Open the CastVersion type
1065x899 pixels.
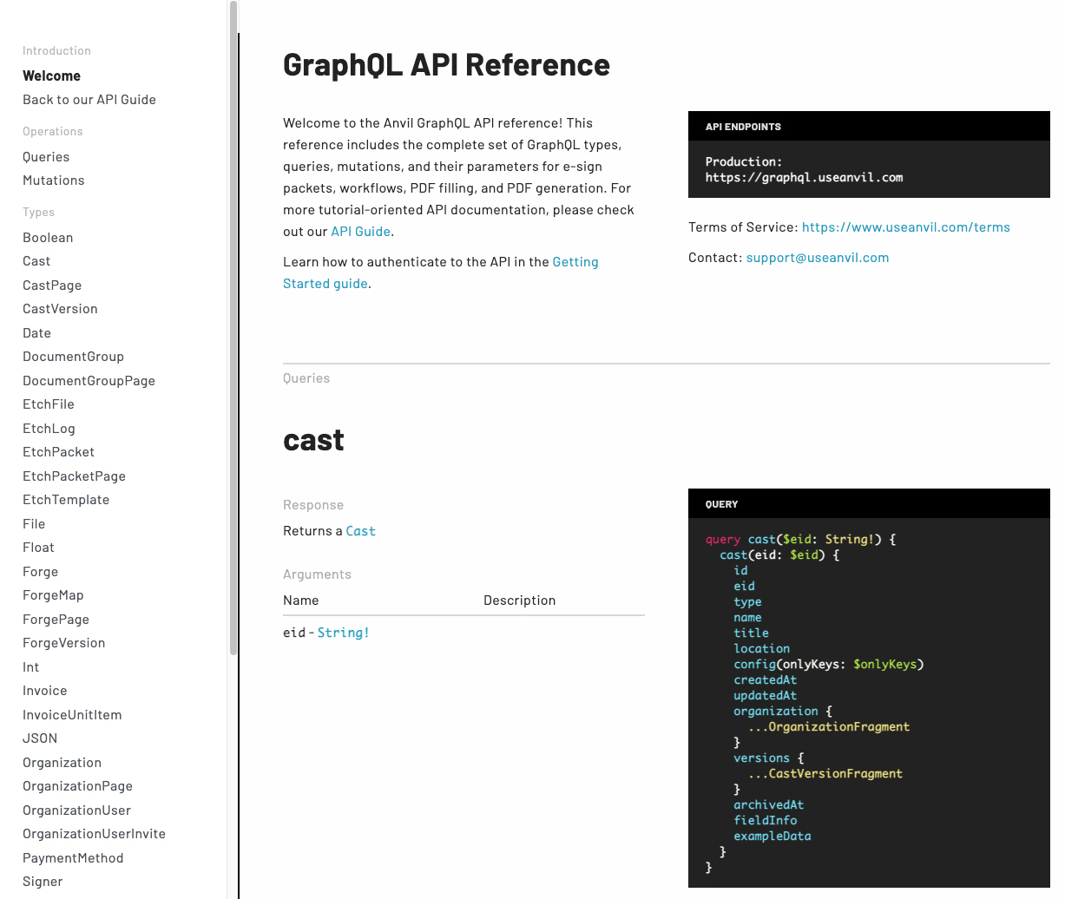(x=60, y=309)
